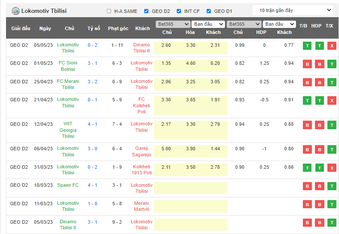This screenshot has width=339, height=234.
Task: Open the FC Sioni Bolnisi team link
Action: tap(68, 66)
